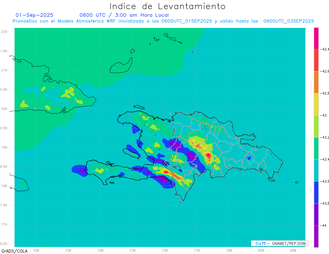The image size is (329, 254).
Task: Click the '-43.2' legend value
Action: click(325, 137)
